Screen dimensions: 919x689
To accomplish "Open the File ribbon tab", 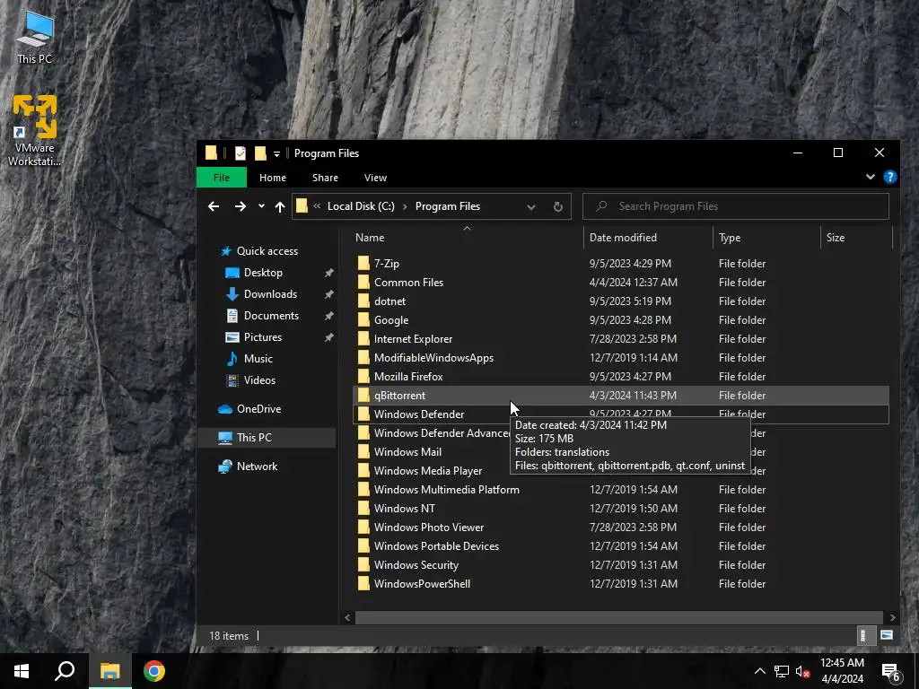I will click(x=222, y=178).
